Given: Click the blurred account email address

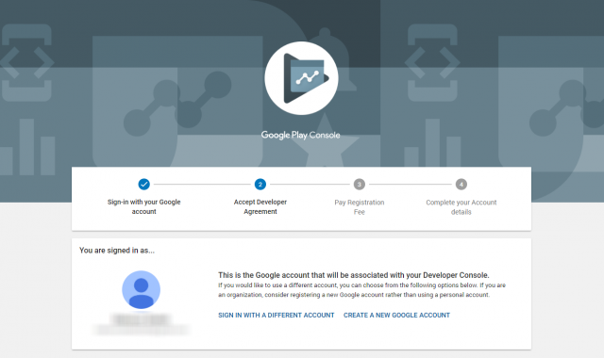Looking at the screenshot, I should pos(141,330).
